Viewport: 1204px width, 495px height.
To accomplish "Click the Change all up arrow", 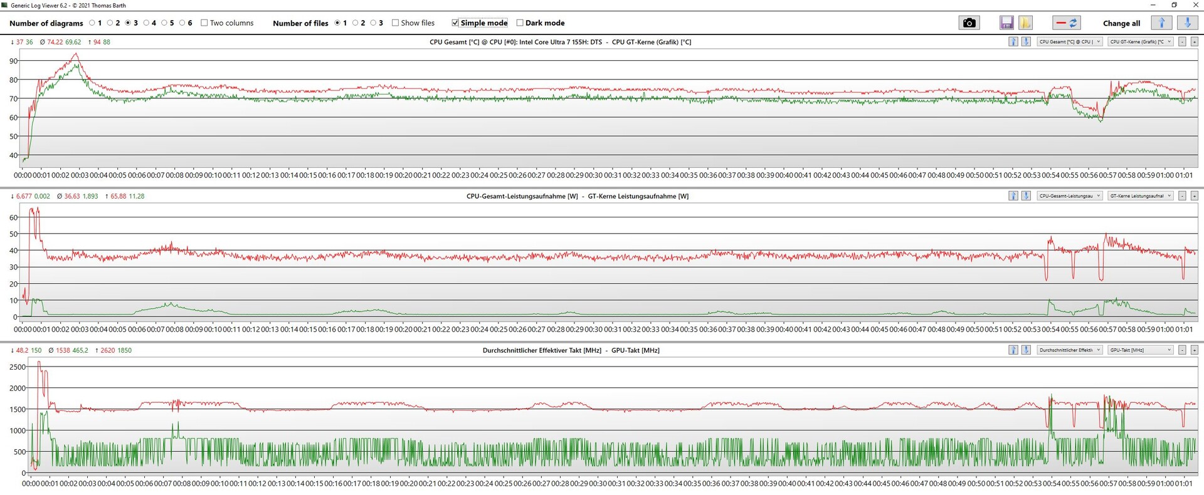I will tap(1161, 23).
